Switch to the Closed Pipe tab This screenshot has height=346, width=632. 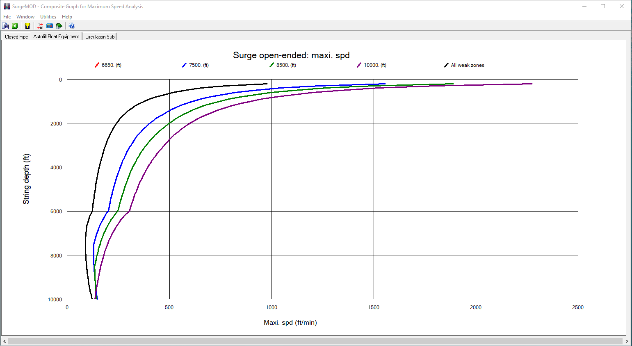point(16,37)
